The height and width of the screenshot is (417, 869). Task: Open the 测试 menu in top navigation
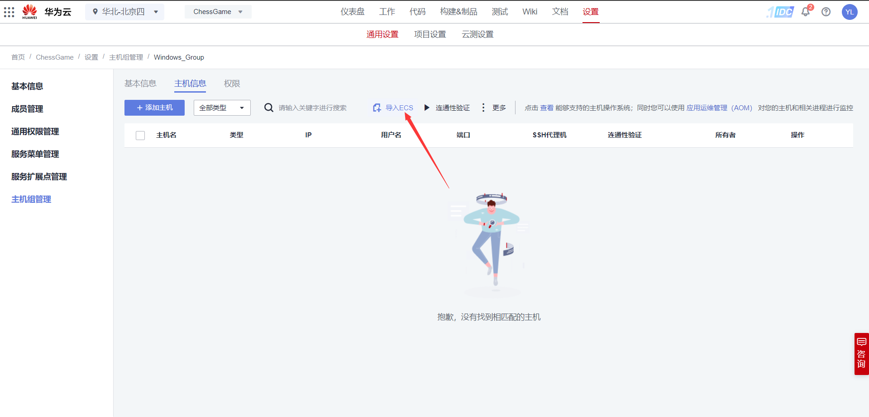(x=500, y=11)
